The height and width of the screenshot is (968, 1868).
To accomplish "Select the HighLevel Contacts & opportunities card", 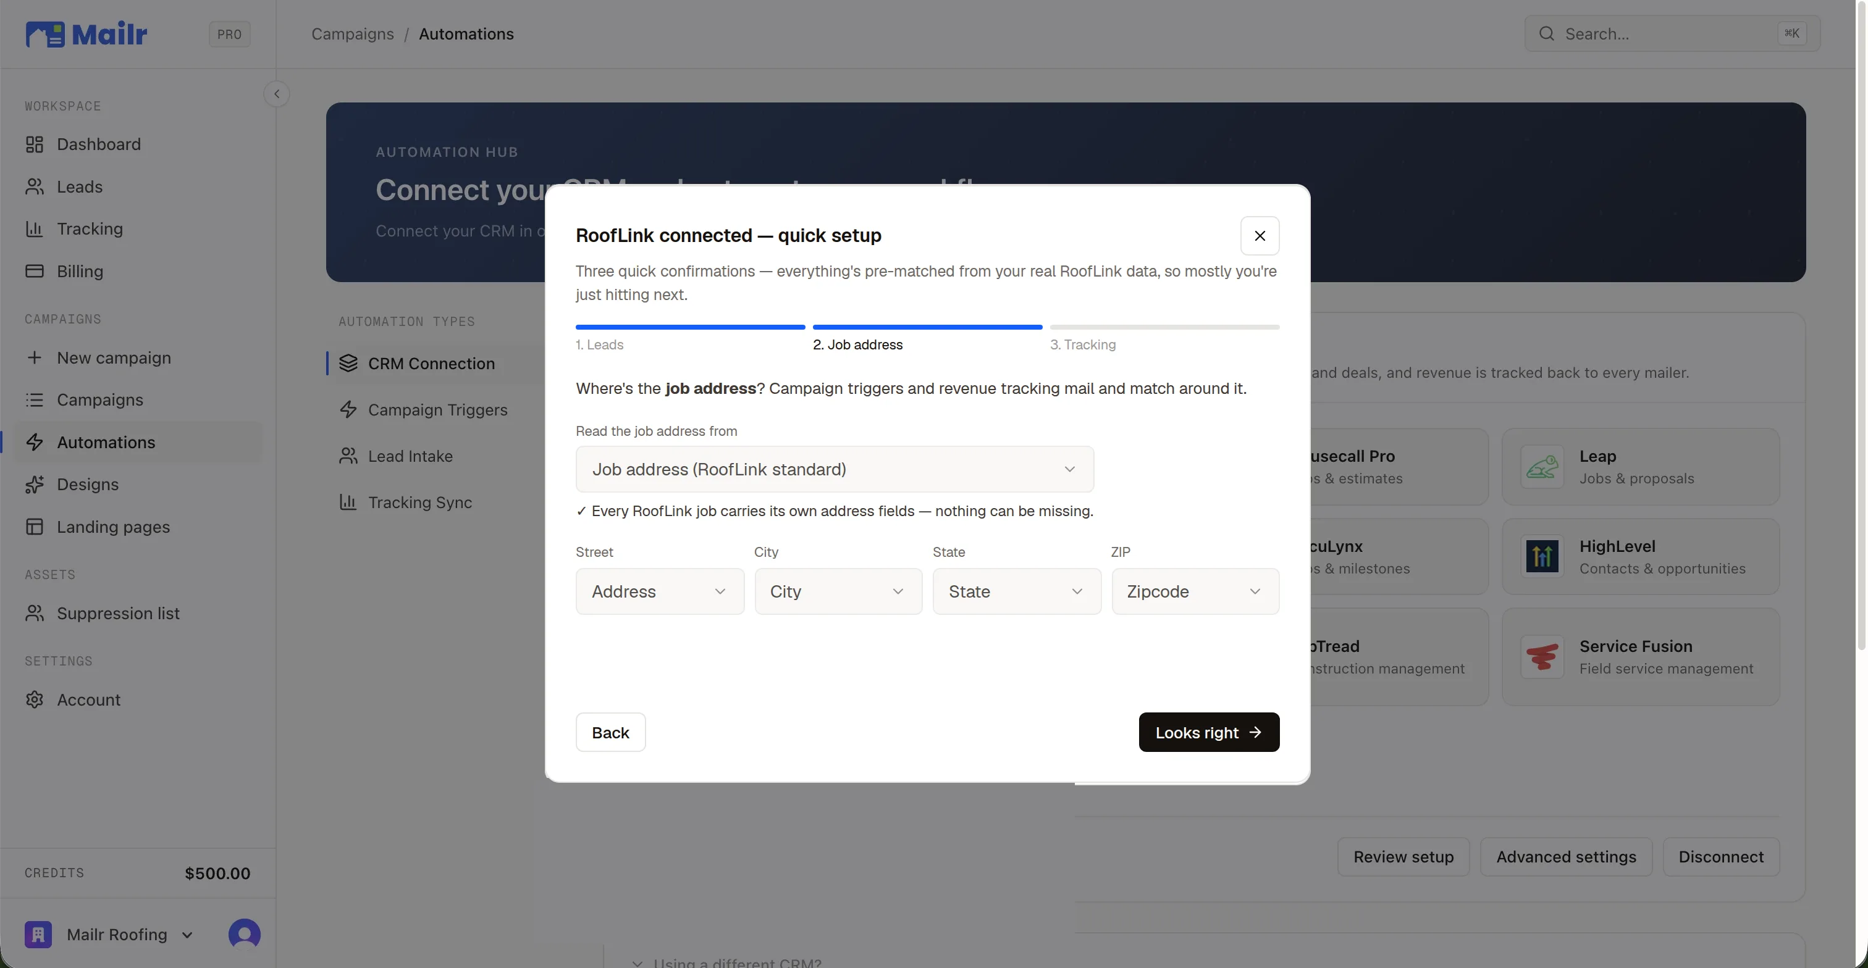I will 1640,557.
